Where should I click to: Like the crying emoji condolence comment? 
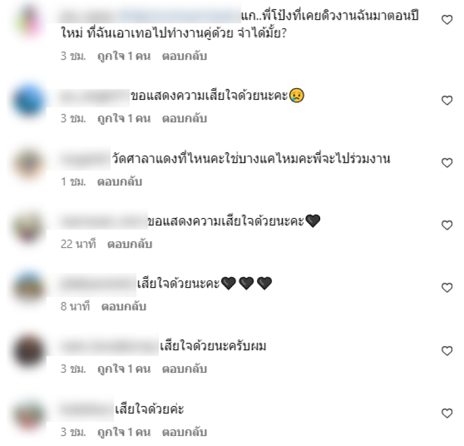pos(447,100)
